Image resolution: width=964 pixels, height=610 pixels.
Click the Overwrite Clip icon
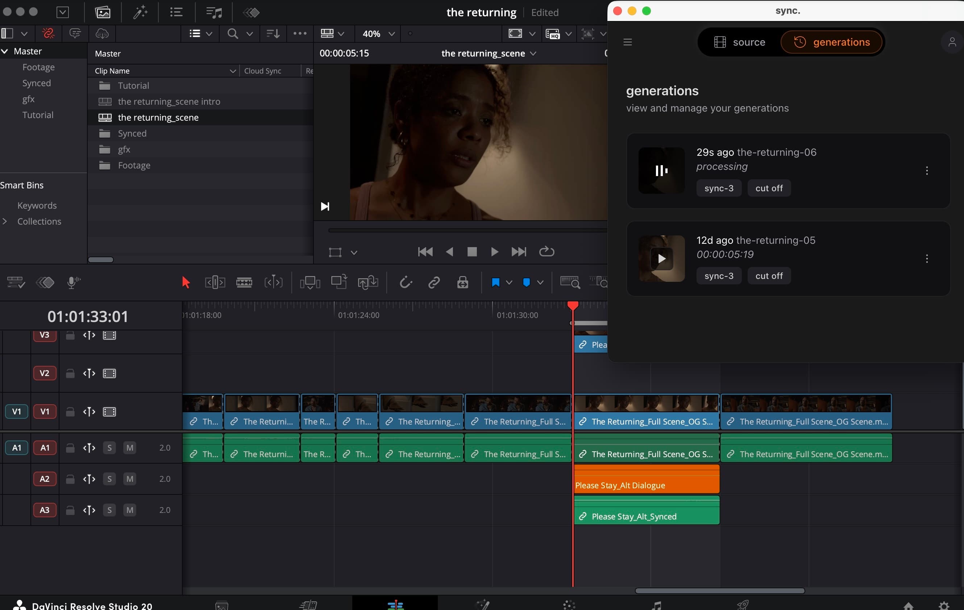click(339, 282)
